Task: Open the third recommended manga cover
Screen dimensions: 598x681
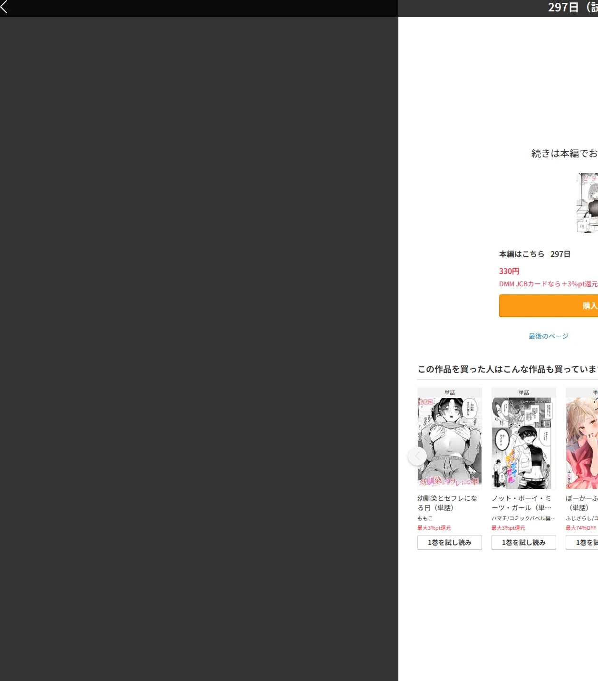Action: point(582,443)
